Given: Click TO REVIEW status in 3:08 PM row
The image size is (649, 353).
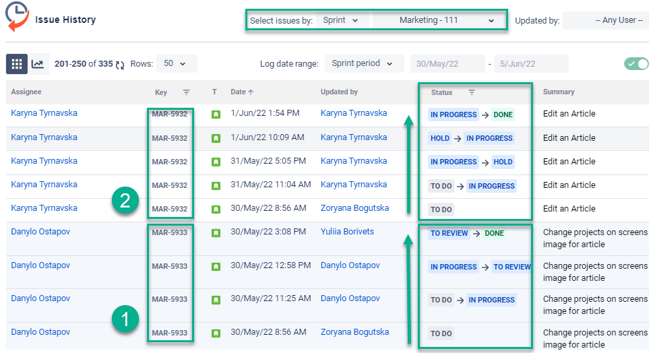Looking at the screenshot, I should 449,233.
